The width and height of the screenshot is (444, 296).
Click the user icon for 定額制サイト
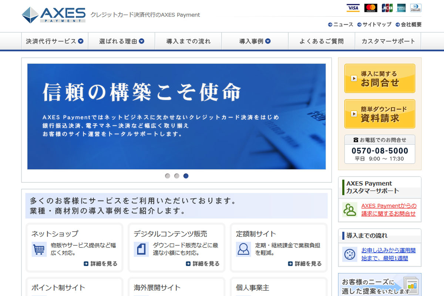click(x=243, y=249)
